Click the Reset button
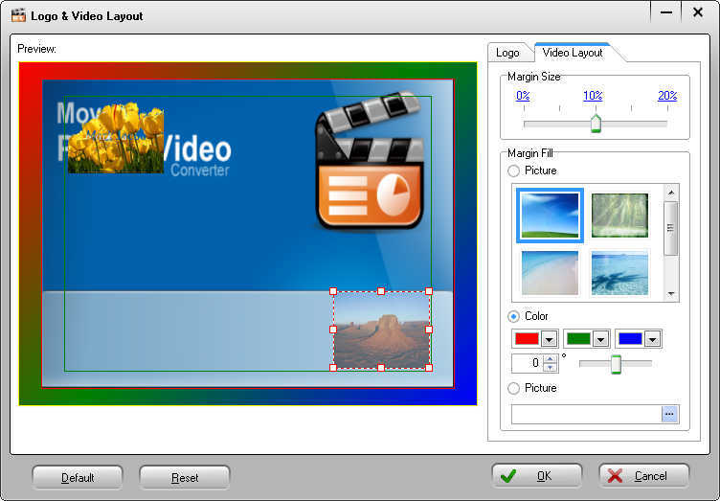 pos(185,478)
